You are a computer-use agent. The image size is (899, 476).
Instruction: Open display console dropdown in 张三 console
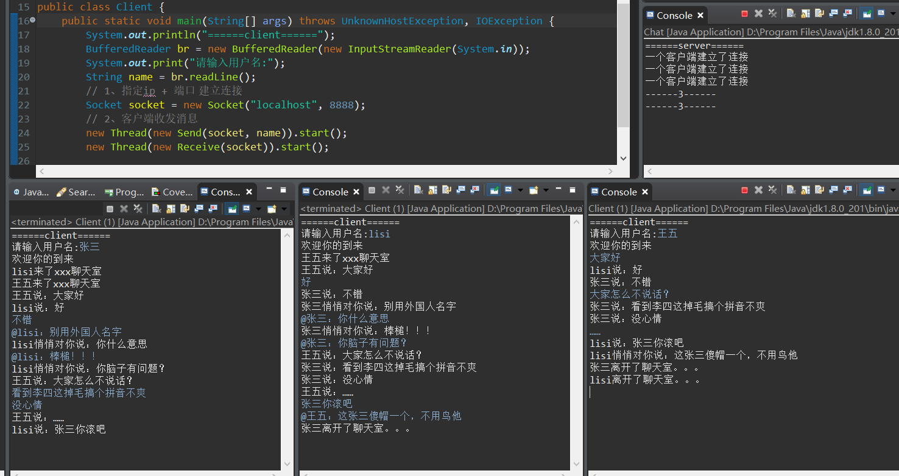258,209
